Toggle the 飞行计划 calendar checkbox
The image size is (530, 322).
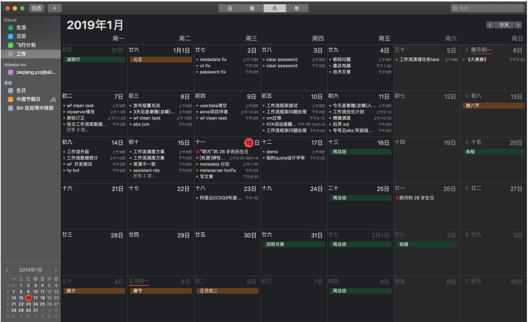11,45
